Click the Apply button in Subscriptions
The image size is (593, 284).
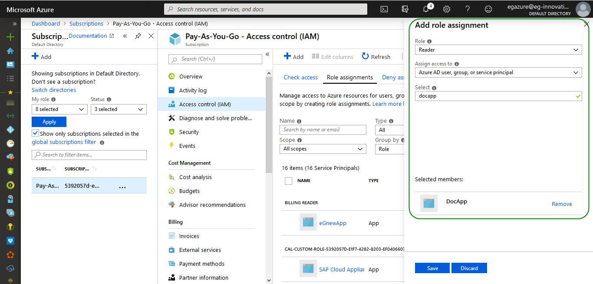tap(49, 122)
